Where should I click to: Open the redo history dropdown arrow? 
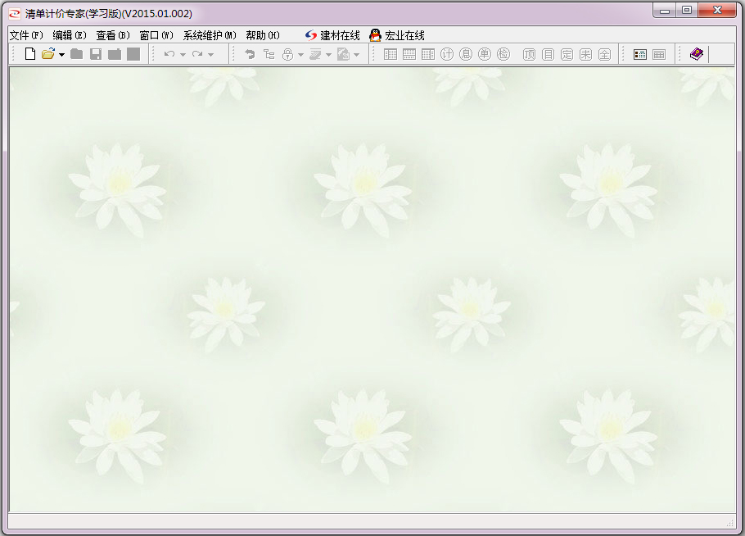(x=210, y=55)
